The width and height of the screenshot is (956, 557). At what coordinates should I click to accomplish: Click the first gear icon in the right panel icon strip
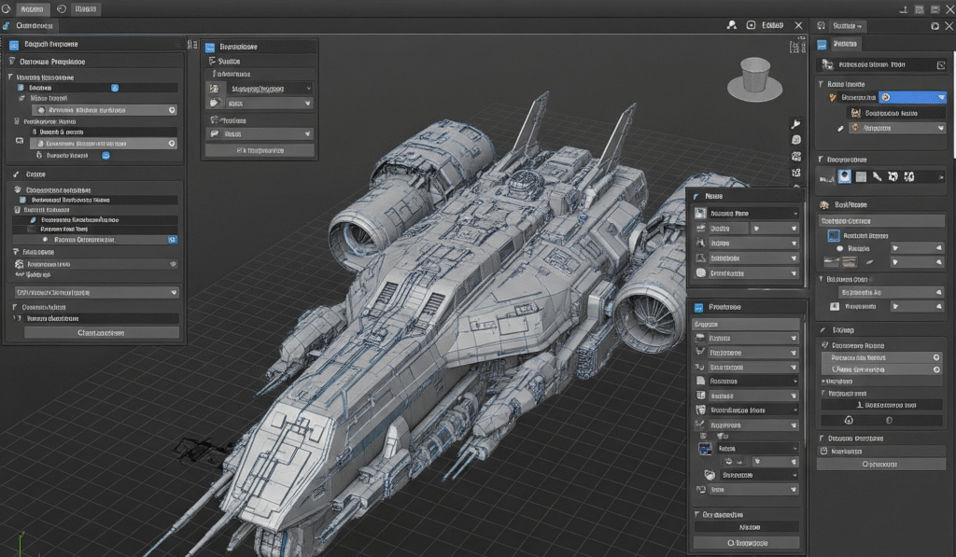click(893, 176)
